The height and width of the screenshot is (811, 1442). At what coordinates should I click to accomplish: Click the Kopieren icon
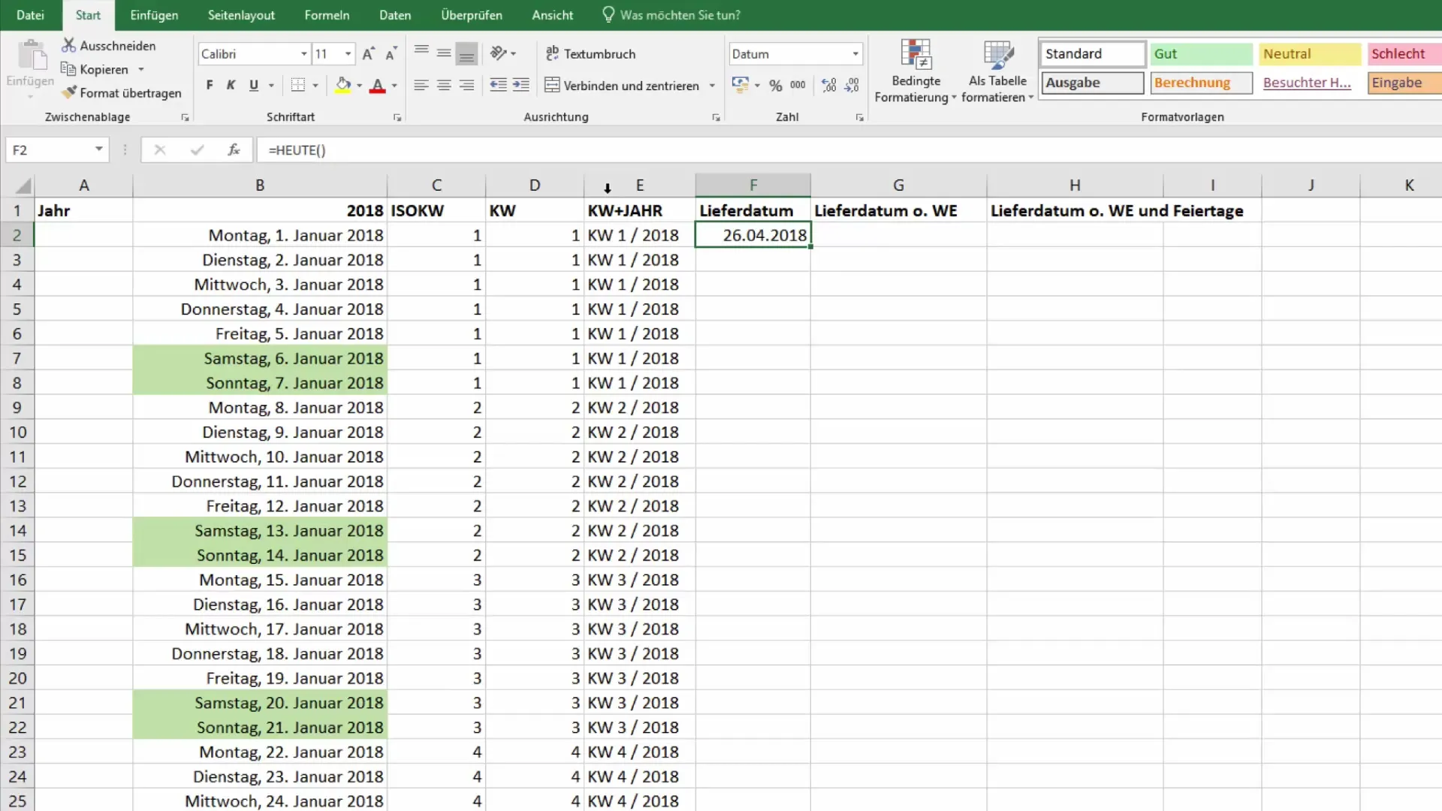click(68, 69)
